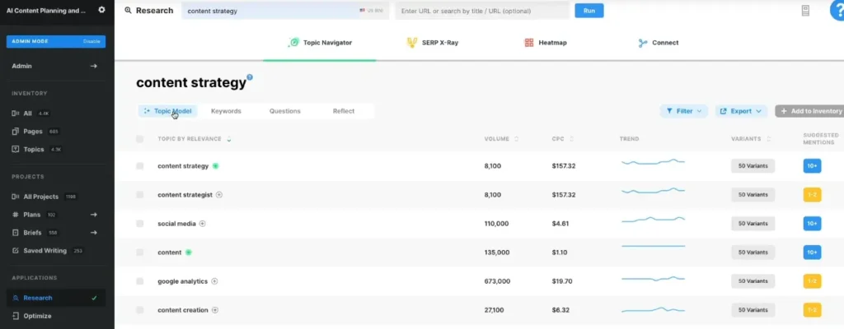Sort by Volume column
The image size is (844, 329).
coord(501,139)
